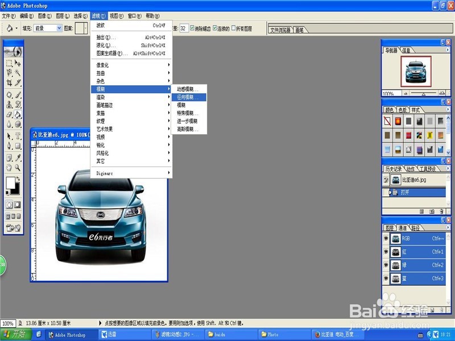The width and height of the screenshot is (455, 341).
Task: Select the Eraser tool
Action: [9, 115]
